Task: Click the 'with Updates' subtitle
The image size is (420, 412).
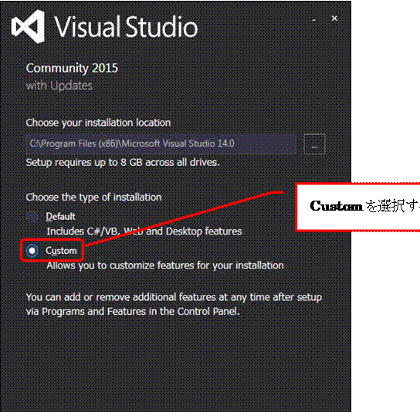Action: pyautogui.click(x=59, y=86)
